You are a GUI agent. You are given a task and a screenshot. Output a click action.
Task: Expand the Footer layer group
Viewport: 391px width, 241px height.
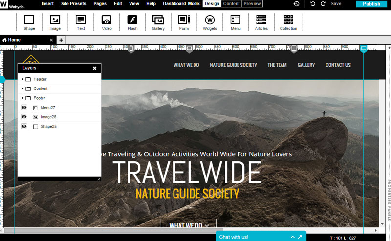22,98
